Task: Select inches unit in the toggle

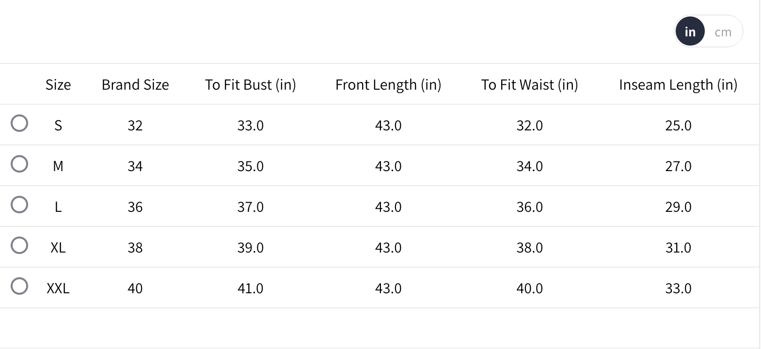Action: coord(690,32)
